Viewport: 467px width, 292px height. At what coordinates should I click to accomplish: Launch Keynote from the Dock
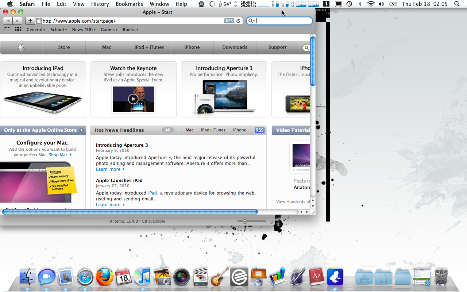coord(259,277)
